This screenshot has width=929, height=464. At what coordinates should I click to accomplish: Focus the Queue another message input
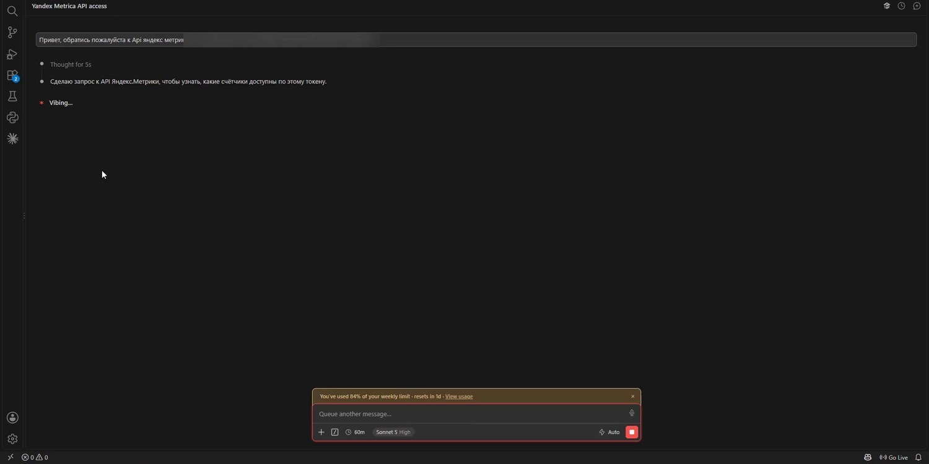[471, 414]
